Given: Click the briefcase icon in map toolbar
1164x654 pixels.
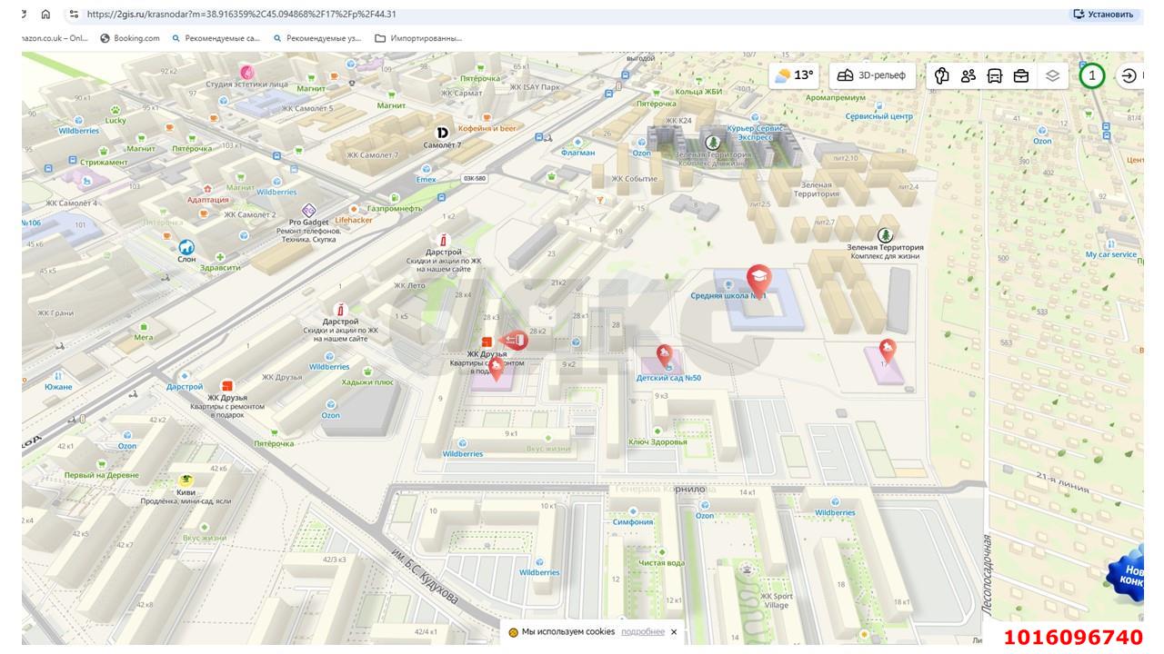Looking at the screenshot, I should (1021, 75).
